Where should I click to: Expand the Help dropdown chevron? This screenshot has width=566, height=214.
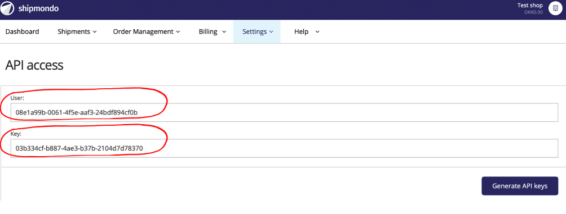coord(317,32)
